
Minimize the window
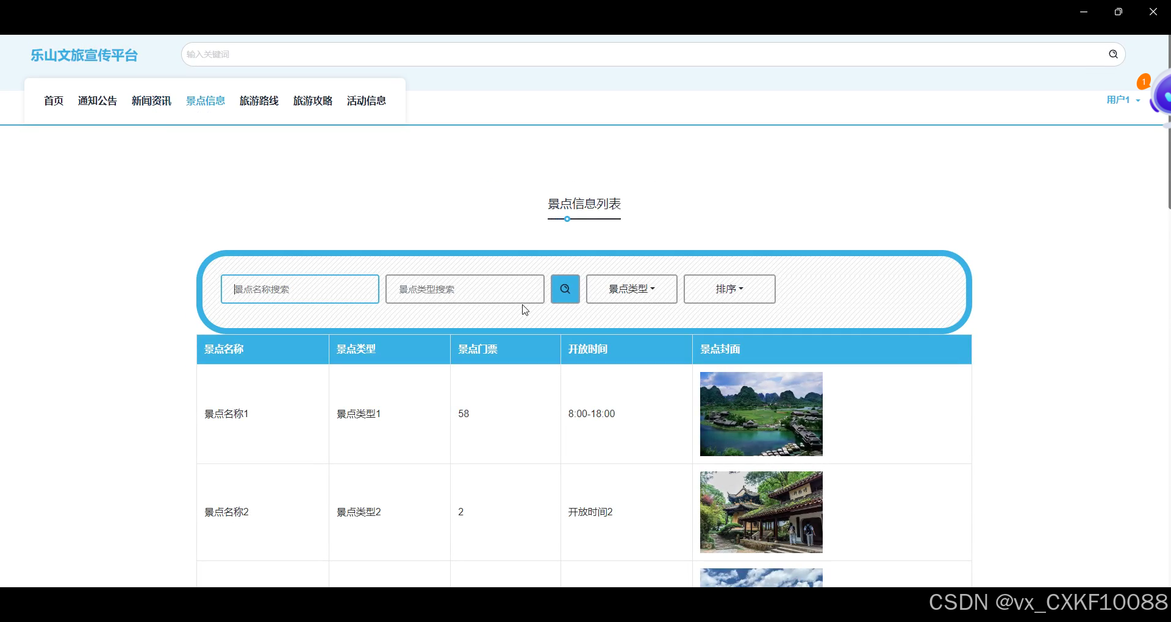click(x=1084, y=12)
